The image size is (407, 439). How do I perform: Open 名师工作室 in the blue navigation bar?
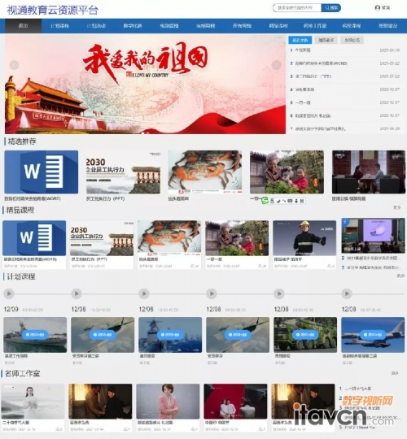pos(315,26)
